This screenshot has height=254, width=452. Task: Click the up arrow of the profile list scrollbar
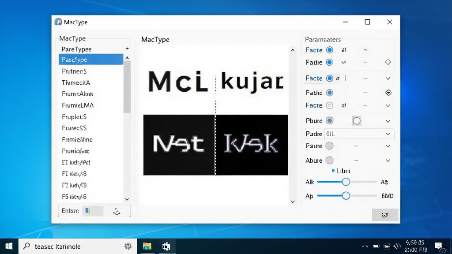(127, 58)
